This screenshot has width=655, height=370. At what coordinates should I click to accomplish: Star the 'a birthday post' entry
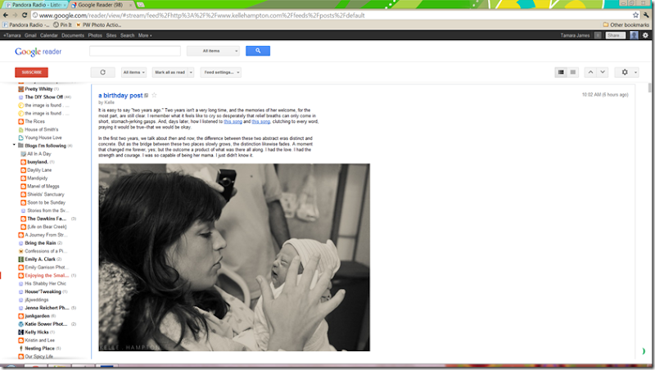pyautogui.click(x=154, y=95)
